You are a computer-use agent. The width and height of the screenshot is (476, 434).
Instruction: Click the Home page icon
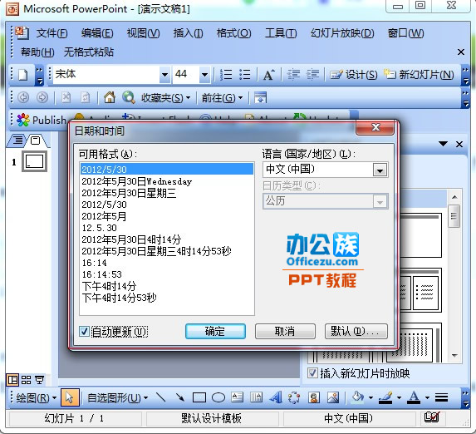(110, 97)
